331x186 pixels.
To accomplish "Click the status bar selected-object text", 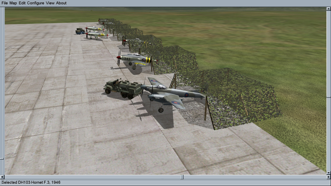I will (x=31, y=182).
